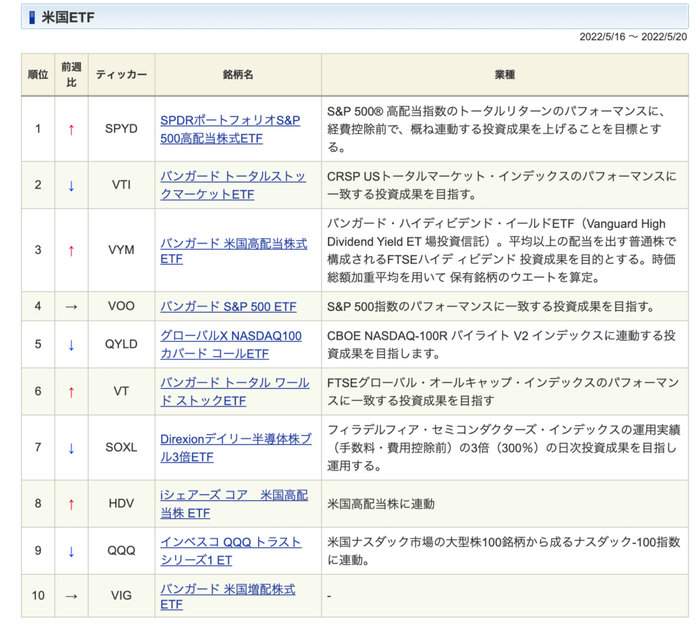Select the SOXL ticker cell
Image resolution: width=697 pixels, height=627 pixels.
(x=121, y=447)
